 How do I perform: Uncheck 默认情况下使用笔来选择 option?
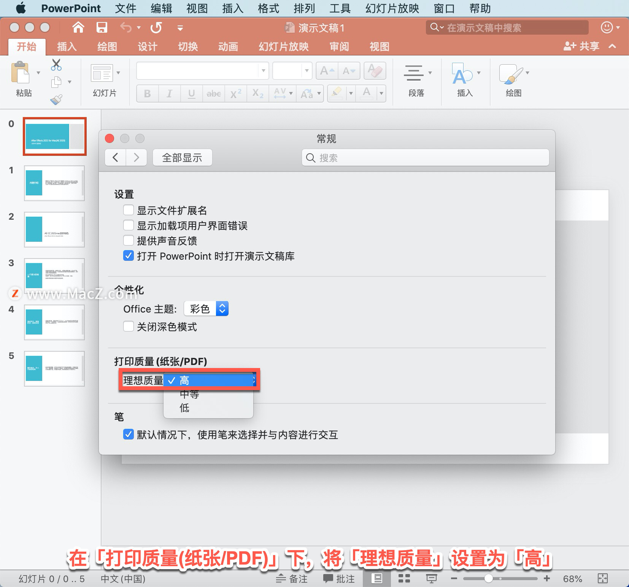click(129, 435)
